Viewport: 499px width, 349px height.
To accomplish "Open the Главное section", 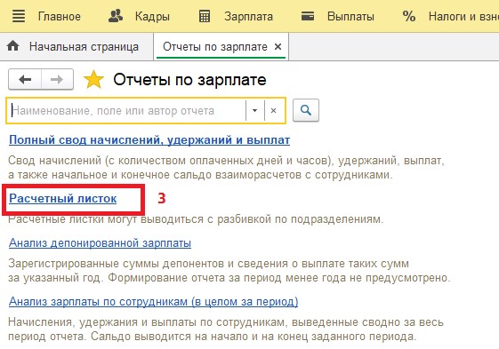I will coord(60,16).
